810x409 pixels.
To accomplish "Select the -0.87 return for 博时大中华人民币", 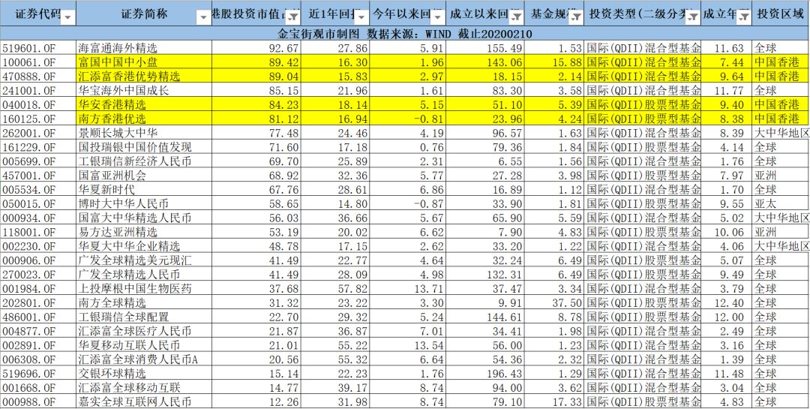I will pos(407,203).
